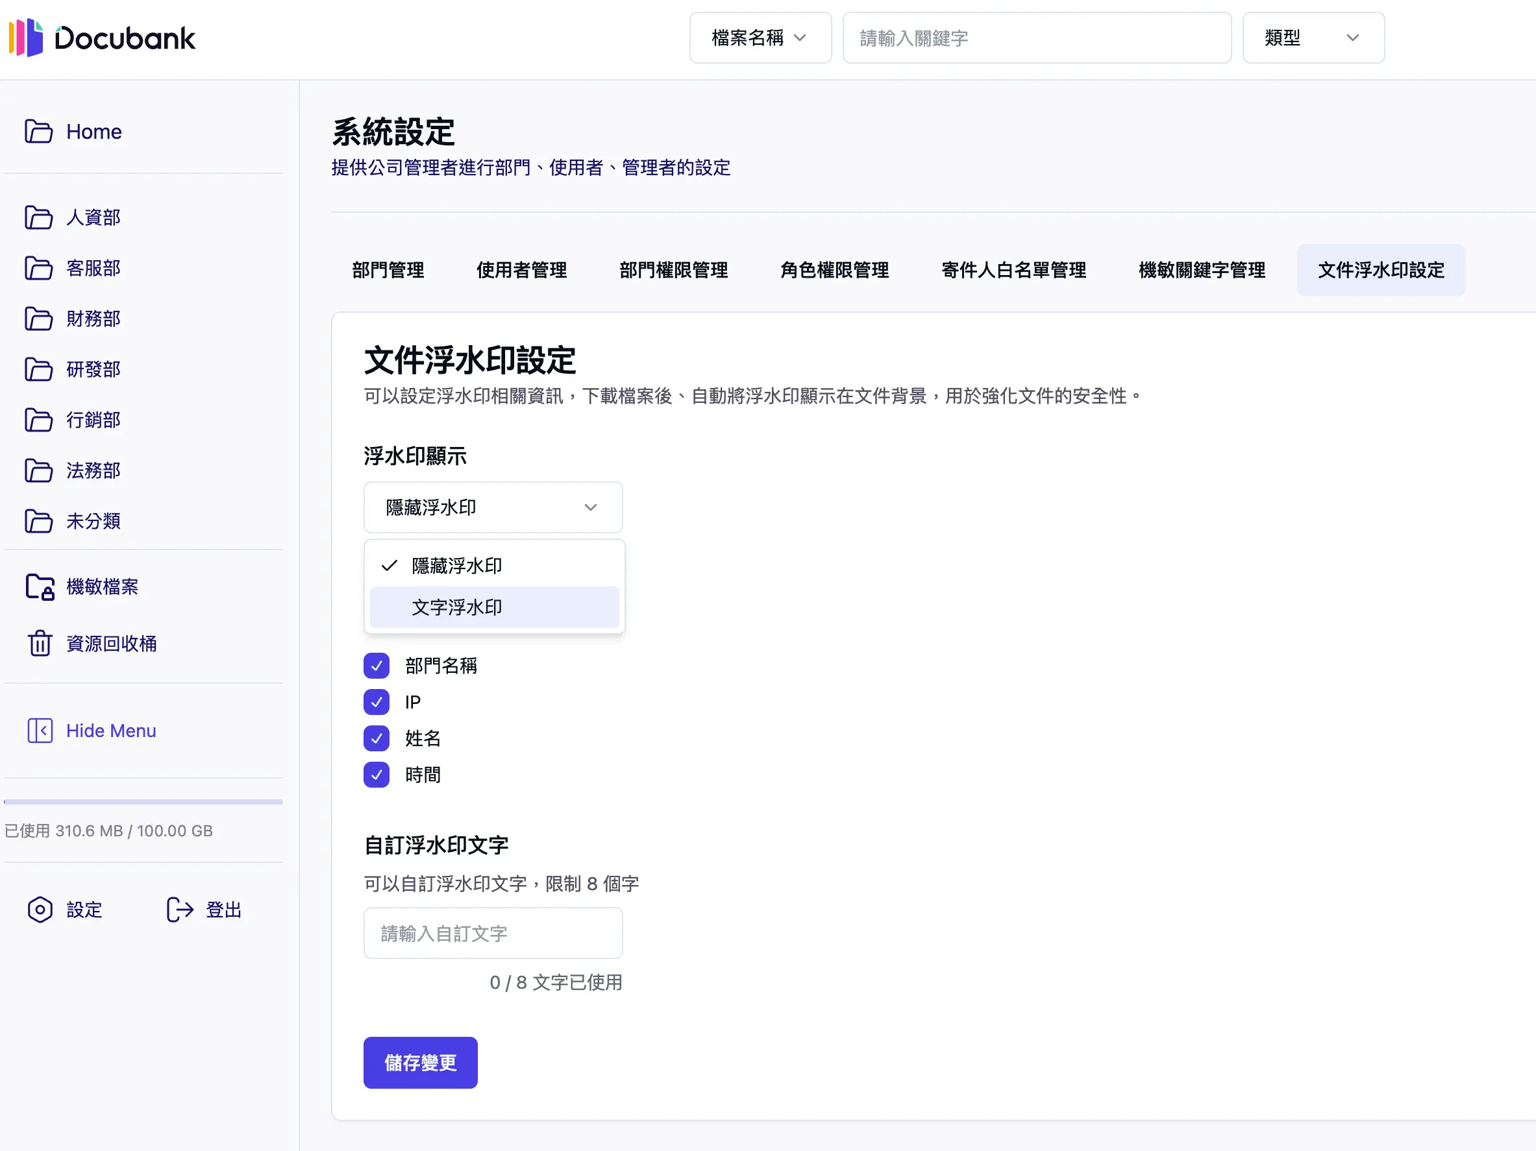1536x1151 pixels.
Task: Click the Docubank logo
Action: pos(101,38)
